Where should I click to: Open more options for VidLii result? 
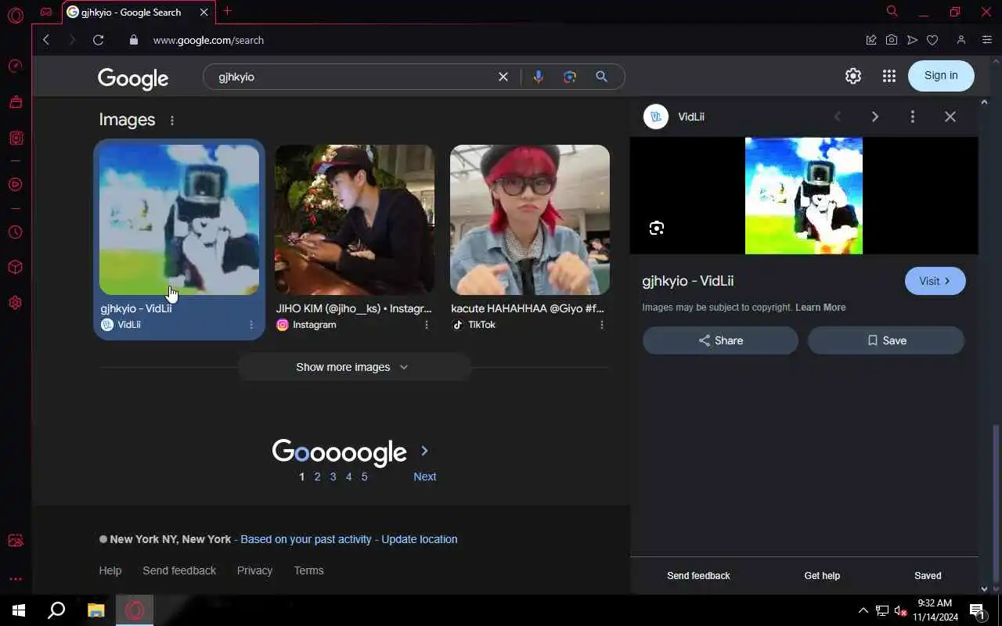pyautogui.click(x=251, y=325)
